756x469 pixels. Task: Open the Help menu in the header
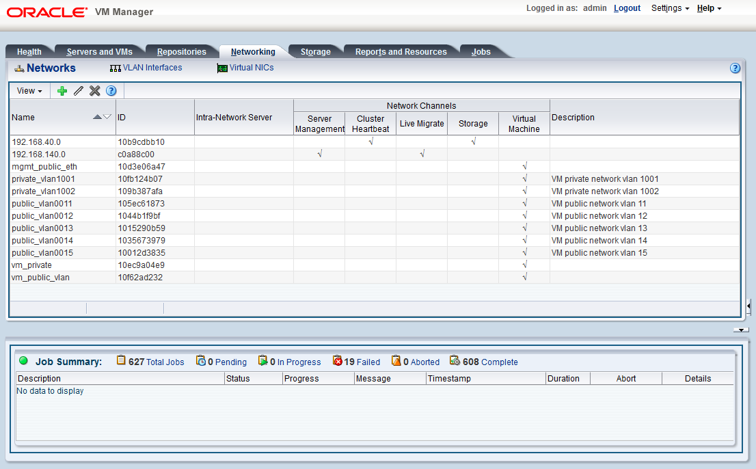tap(708, 8)
